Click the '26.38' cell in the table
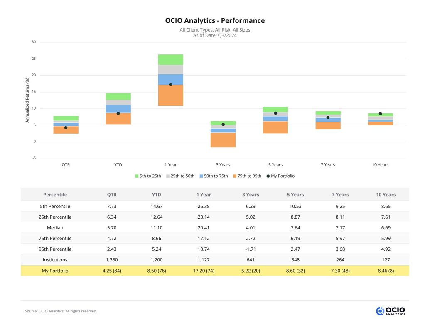 tap(204, 207)
